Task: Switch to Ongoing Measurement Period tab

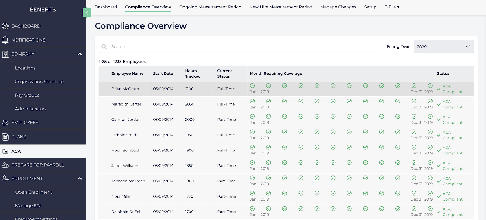Action: point(210,7)
